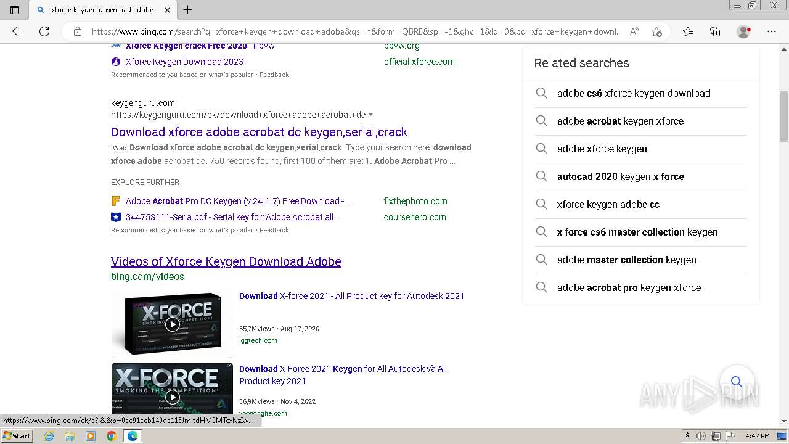
Task: Open the browser profile avatar
Action: pos(744,31)
